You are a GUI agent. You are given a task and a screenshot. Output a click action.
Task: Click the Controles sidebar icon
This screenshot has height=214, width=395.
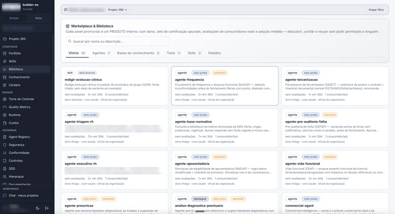[x=5, y=161]
